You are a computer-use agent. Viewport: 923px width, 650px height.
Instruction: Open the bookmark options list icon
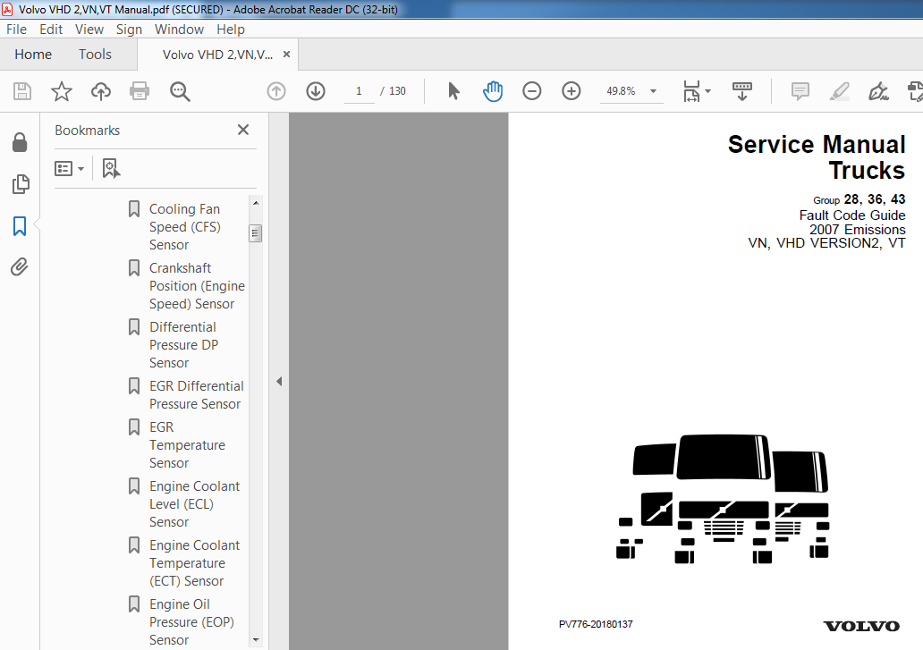click(64, 169)
